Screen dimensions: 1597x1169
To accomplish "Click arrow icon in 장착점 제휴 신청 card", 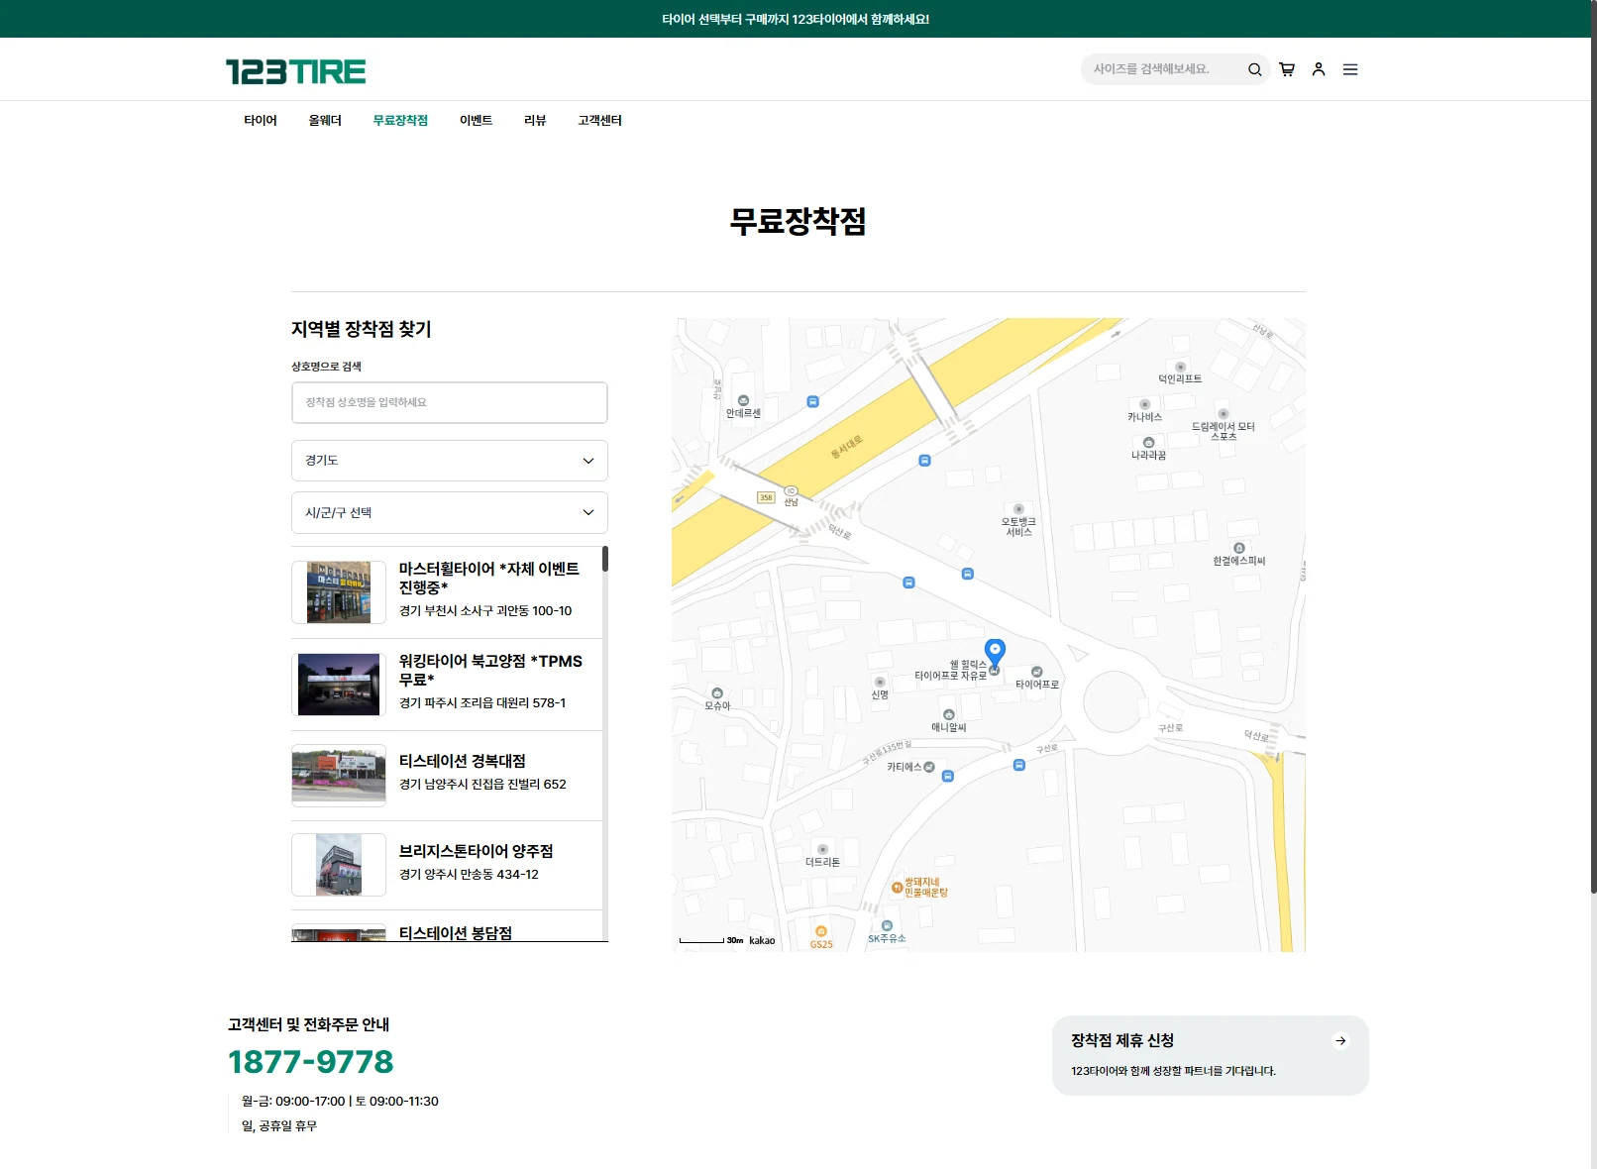I will tap(1340, 1040).
